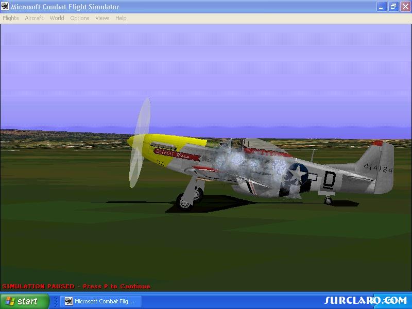Open the Help menu
Viewport: 412px width, 309px height.
pyautogui.click(x=121, y=18)
